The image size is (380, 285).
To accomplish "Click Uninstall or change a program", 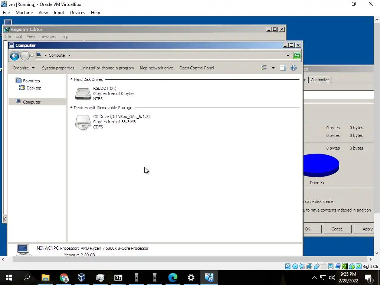I will 107,68.
